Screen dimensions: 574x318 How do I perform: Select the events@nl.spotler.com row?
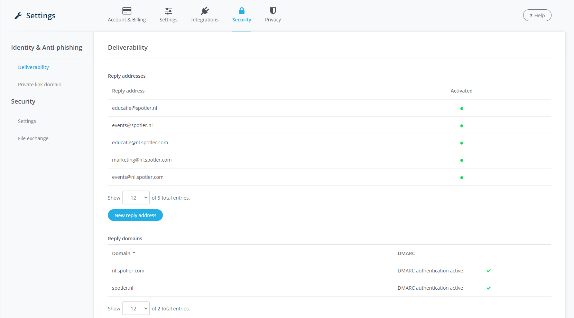coord(138,177)
